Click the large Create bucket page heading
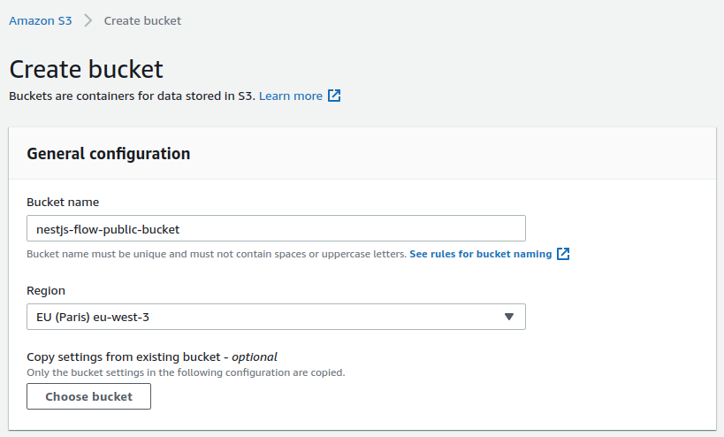Screen dimensions: 724x437 86,69
